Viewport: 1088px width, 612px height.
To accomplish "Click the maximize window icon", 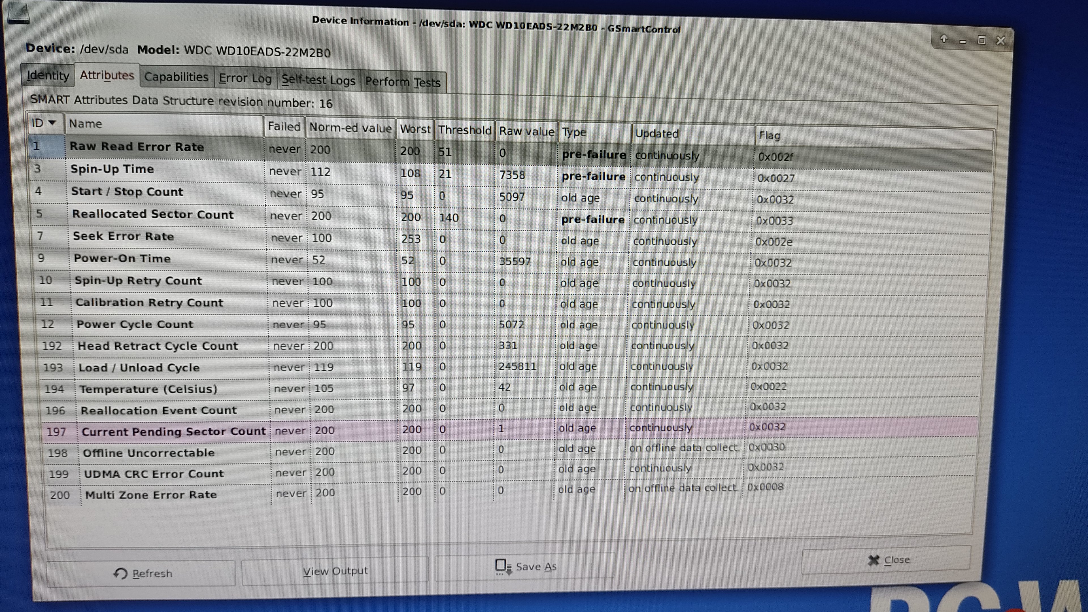I will 981,40.
